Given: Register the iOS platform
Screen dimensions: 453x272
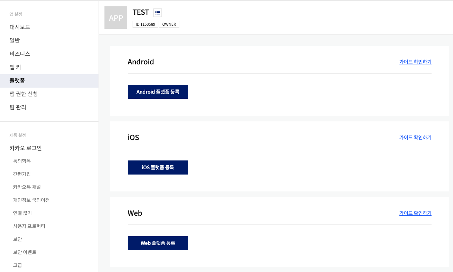Looking at the screenshot, I should click(x=158, y=167).
